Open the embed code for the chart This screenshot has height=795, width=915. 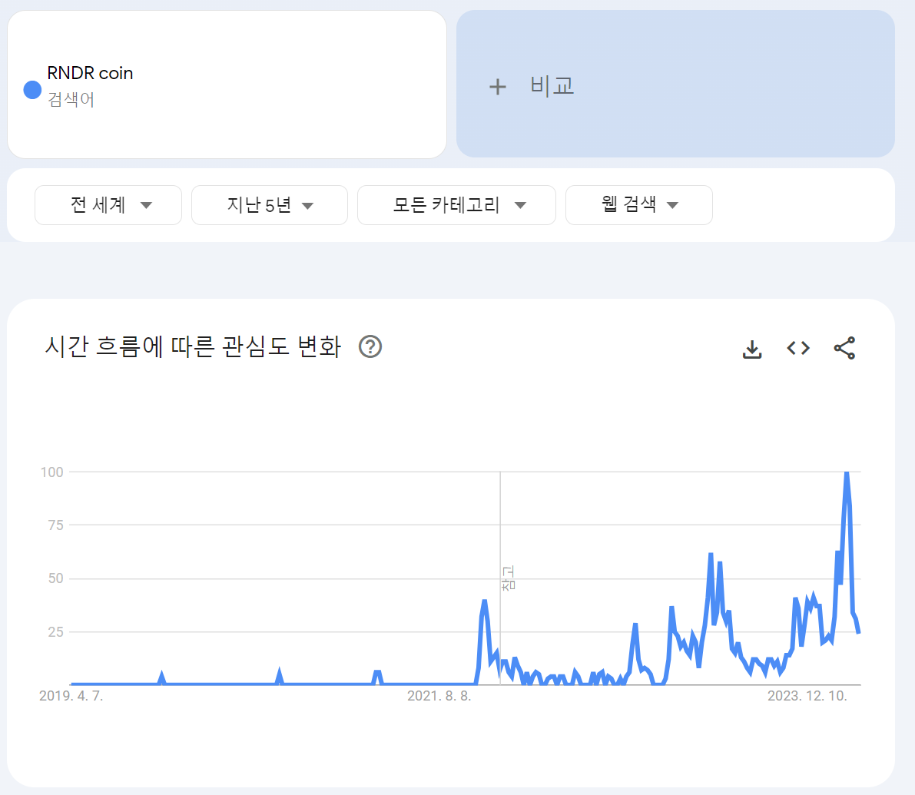(x=797, y=348)
